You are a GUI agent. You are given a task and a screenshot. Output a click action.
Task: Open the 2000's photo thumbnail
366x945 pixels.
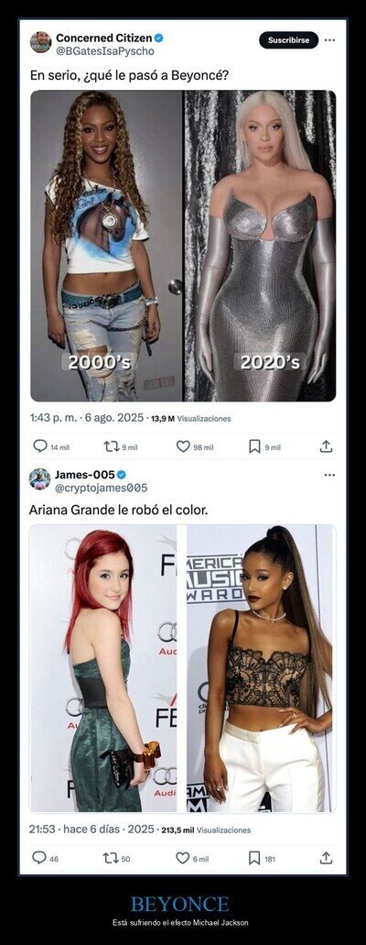click(106, 246)
